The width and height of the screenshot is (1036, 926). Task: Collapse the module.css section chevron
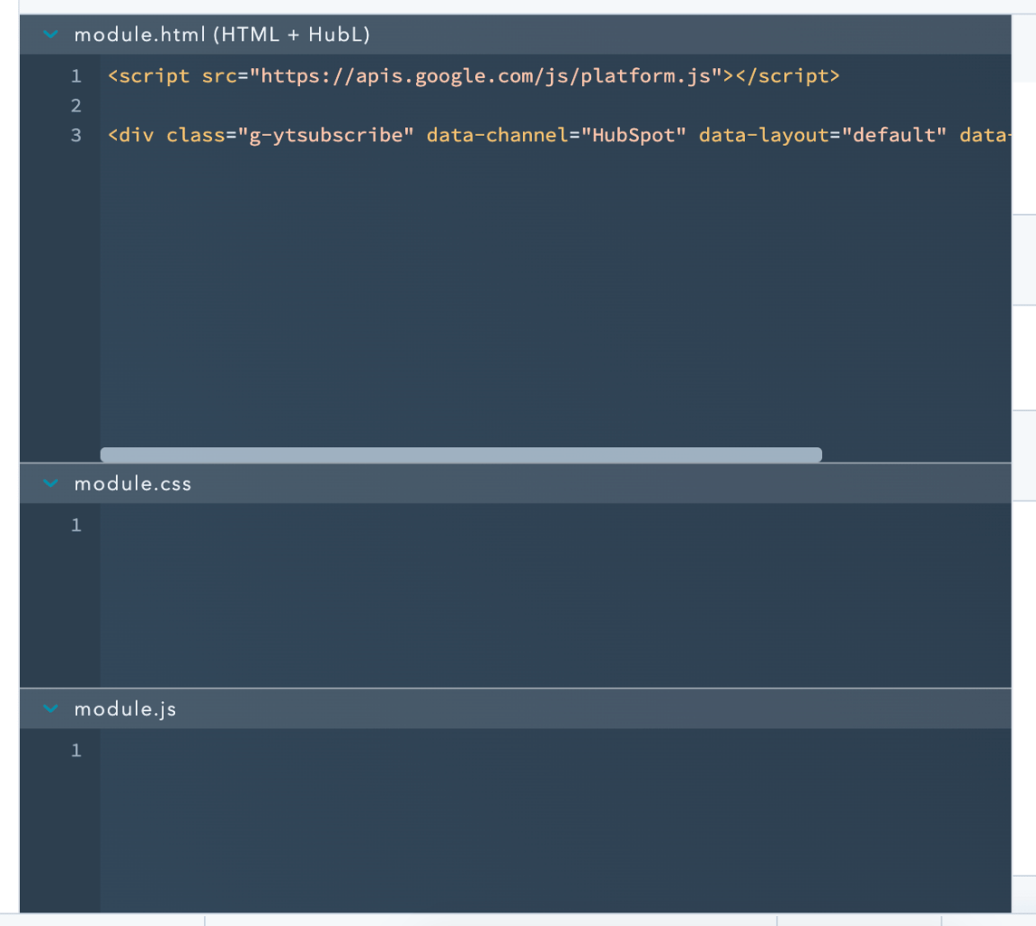(x=51, y=483)
